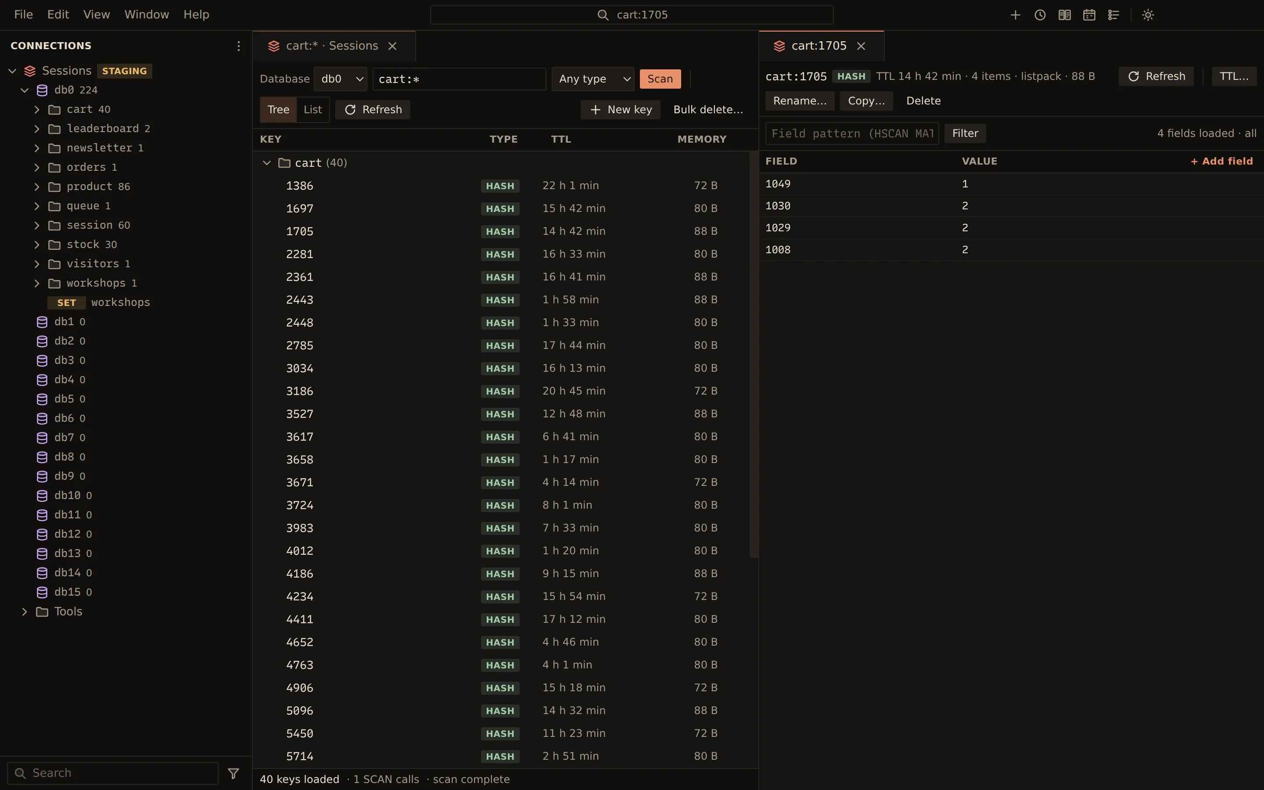Image resolution: width=1264 pixels, height=790 pixels.
Task: Switch key view to List mode
Action: point(312,110)
